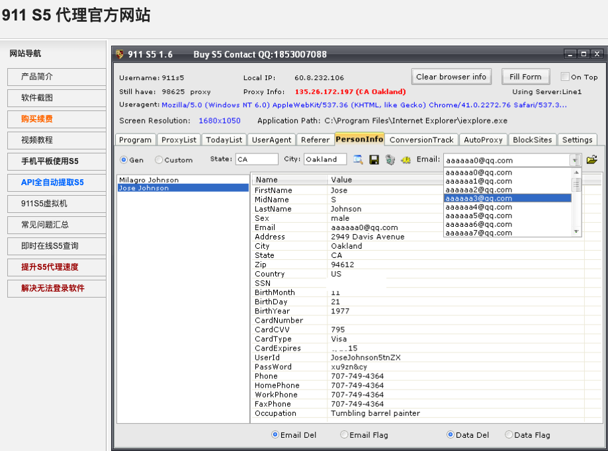608x451 pixels.
Task: Collapse the Email combo box arrow
Action: (576, 160)
